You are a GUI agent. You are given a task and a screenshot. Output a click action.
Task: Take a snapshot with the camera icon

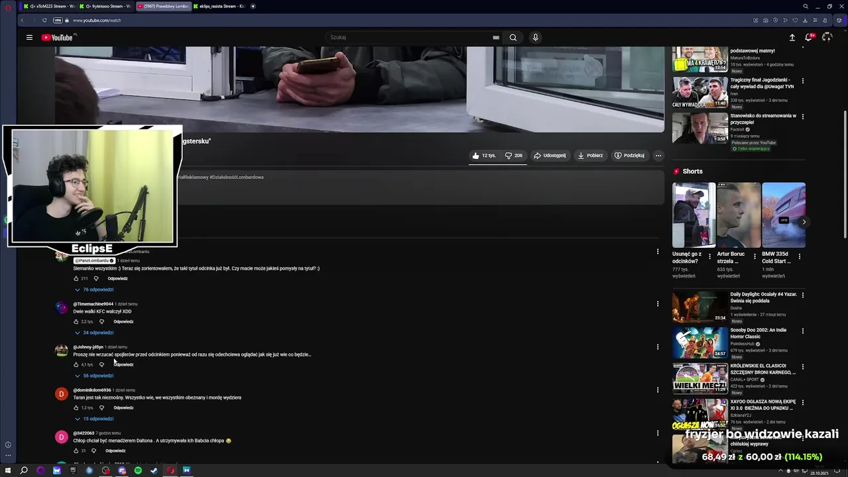pos(765,20)
